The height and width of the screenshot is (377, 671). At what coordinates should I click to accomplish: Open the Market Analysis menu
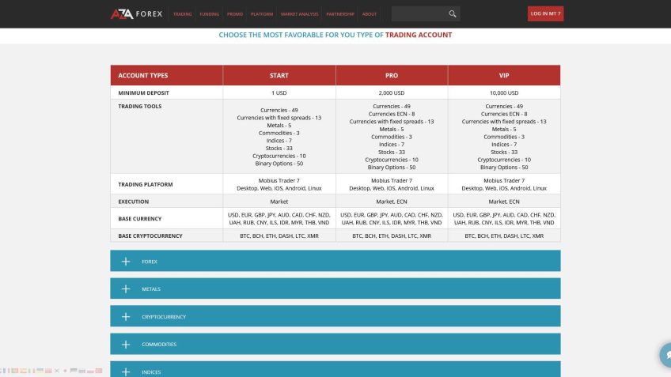pyautogui.click(x=299, y=14)
